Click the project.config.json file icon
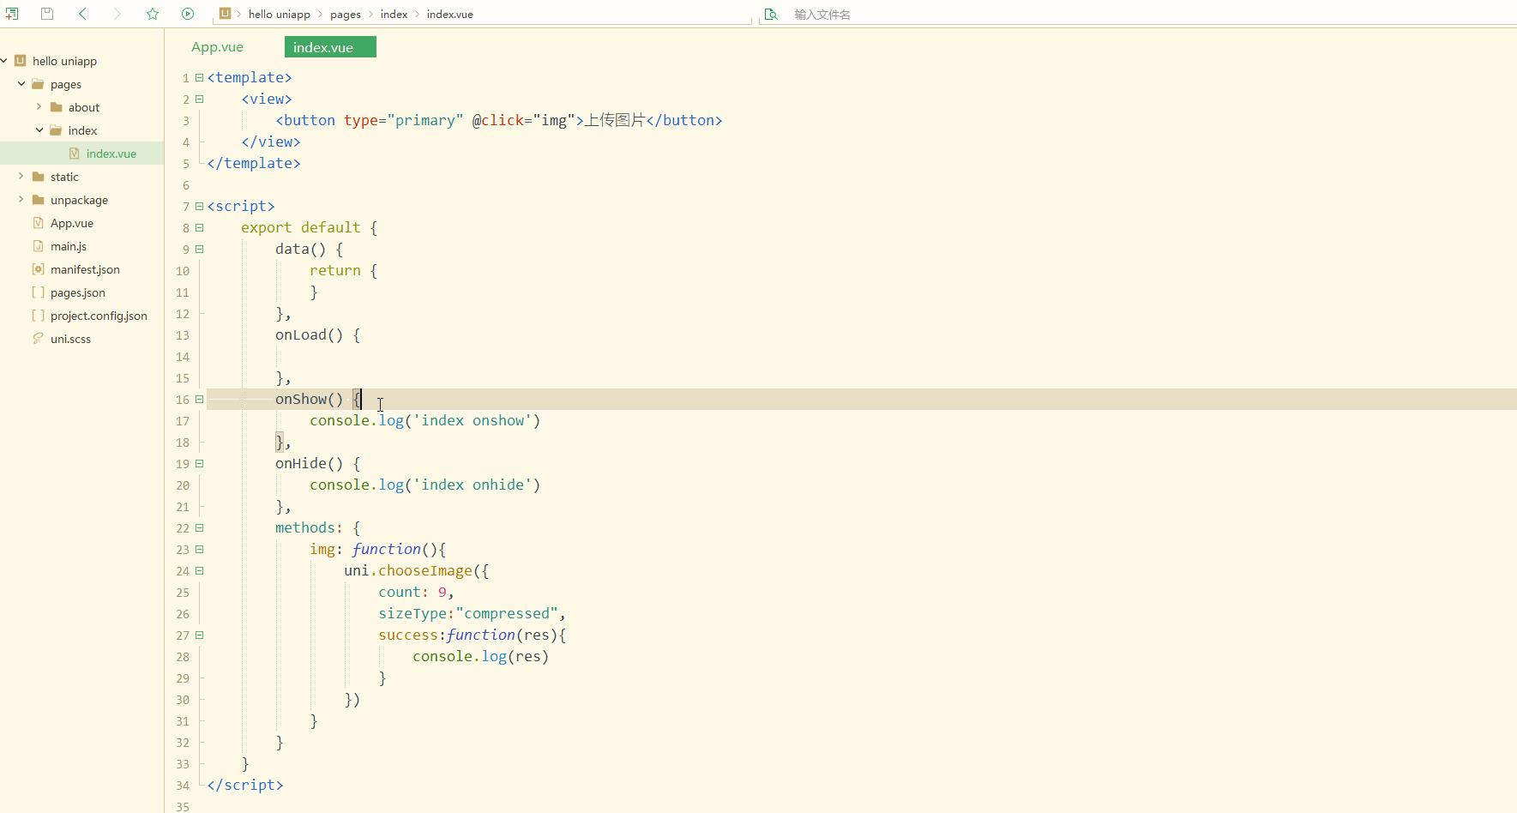Image resolution: width=1517 pixels, height=813 pixels. [38, 316]
